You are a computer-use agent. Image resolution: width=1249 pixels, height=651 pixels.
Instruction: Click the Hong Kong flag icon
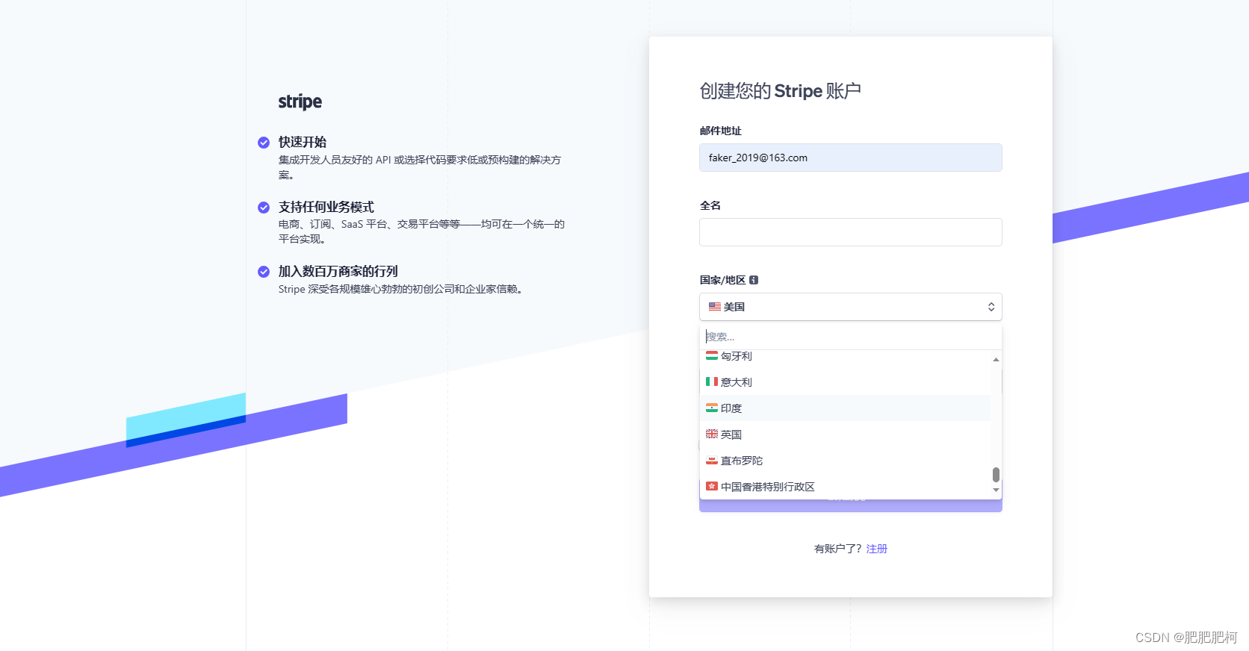(712, 486)
